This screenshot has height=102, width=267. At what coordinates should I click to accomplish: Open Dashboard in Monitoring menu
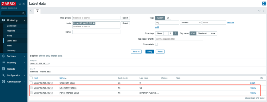(x=11, y=26)
